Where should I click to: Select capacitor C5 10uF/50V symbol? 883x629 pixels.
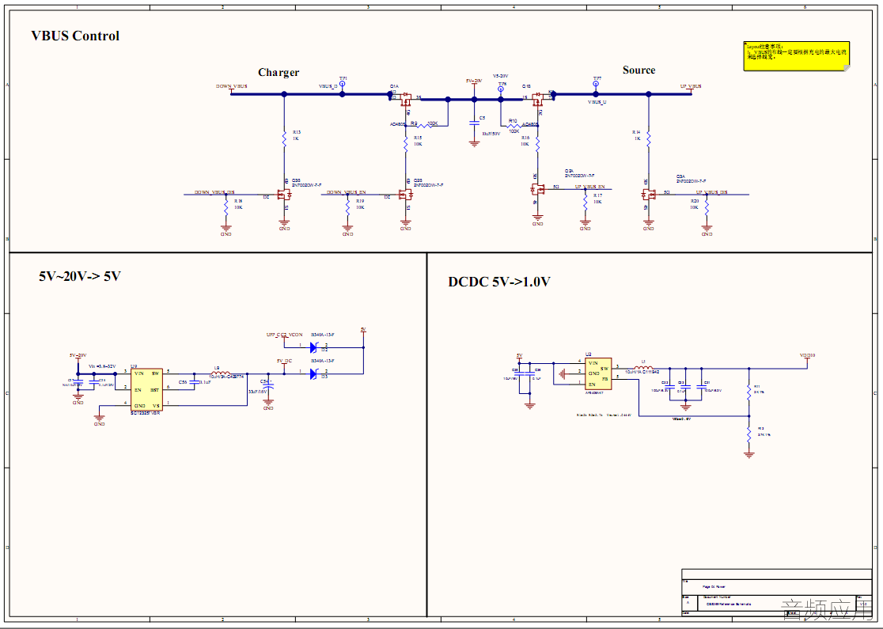(474, 122)
